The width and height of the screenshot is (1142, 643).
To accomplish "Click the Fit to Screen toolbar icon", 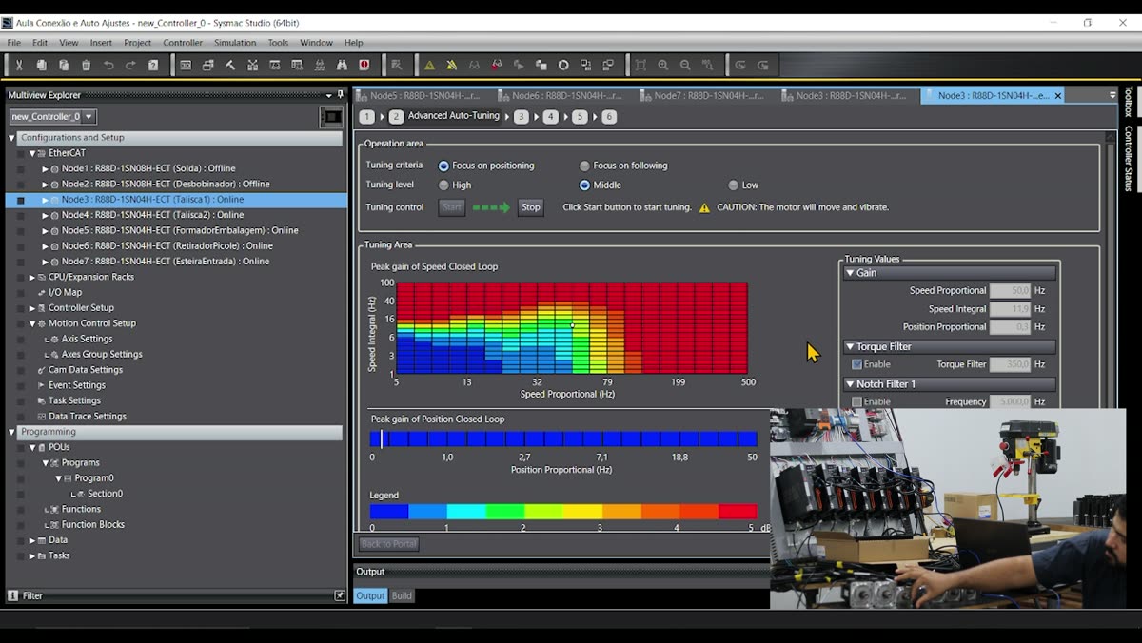I will tap(640, 65).
